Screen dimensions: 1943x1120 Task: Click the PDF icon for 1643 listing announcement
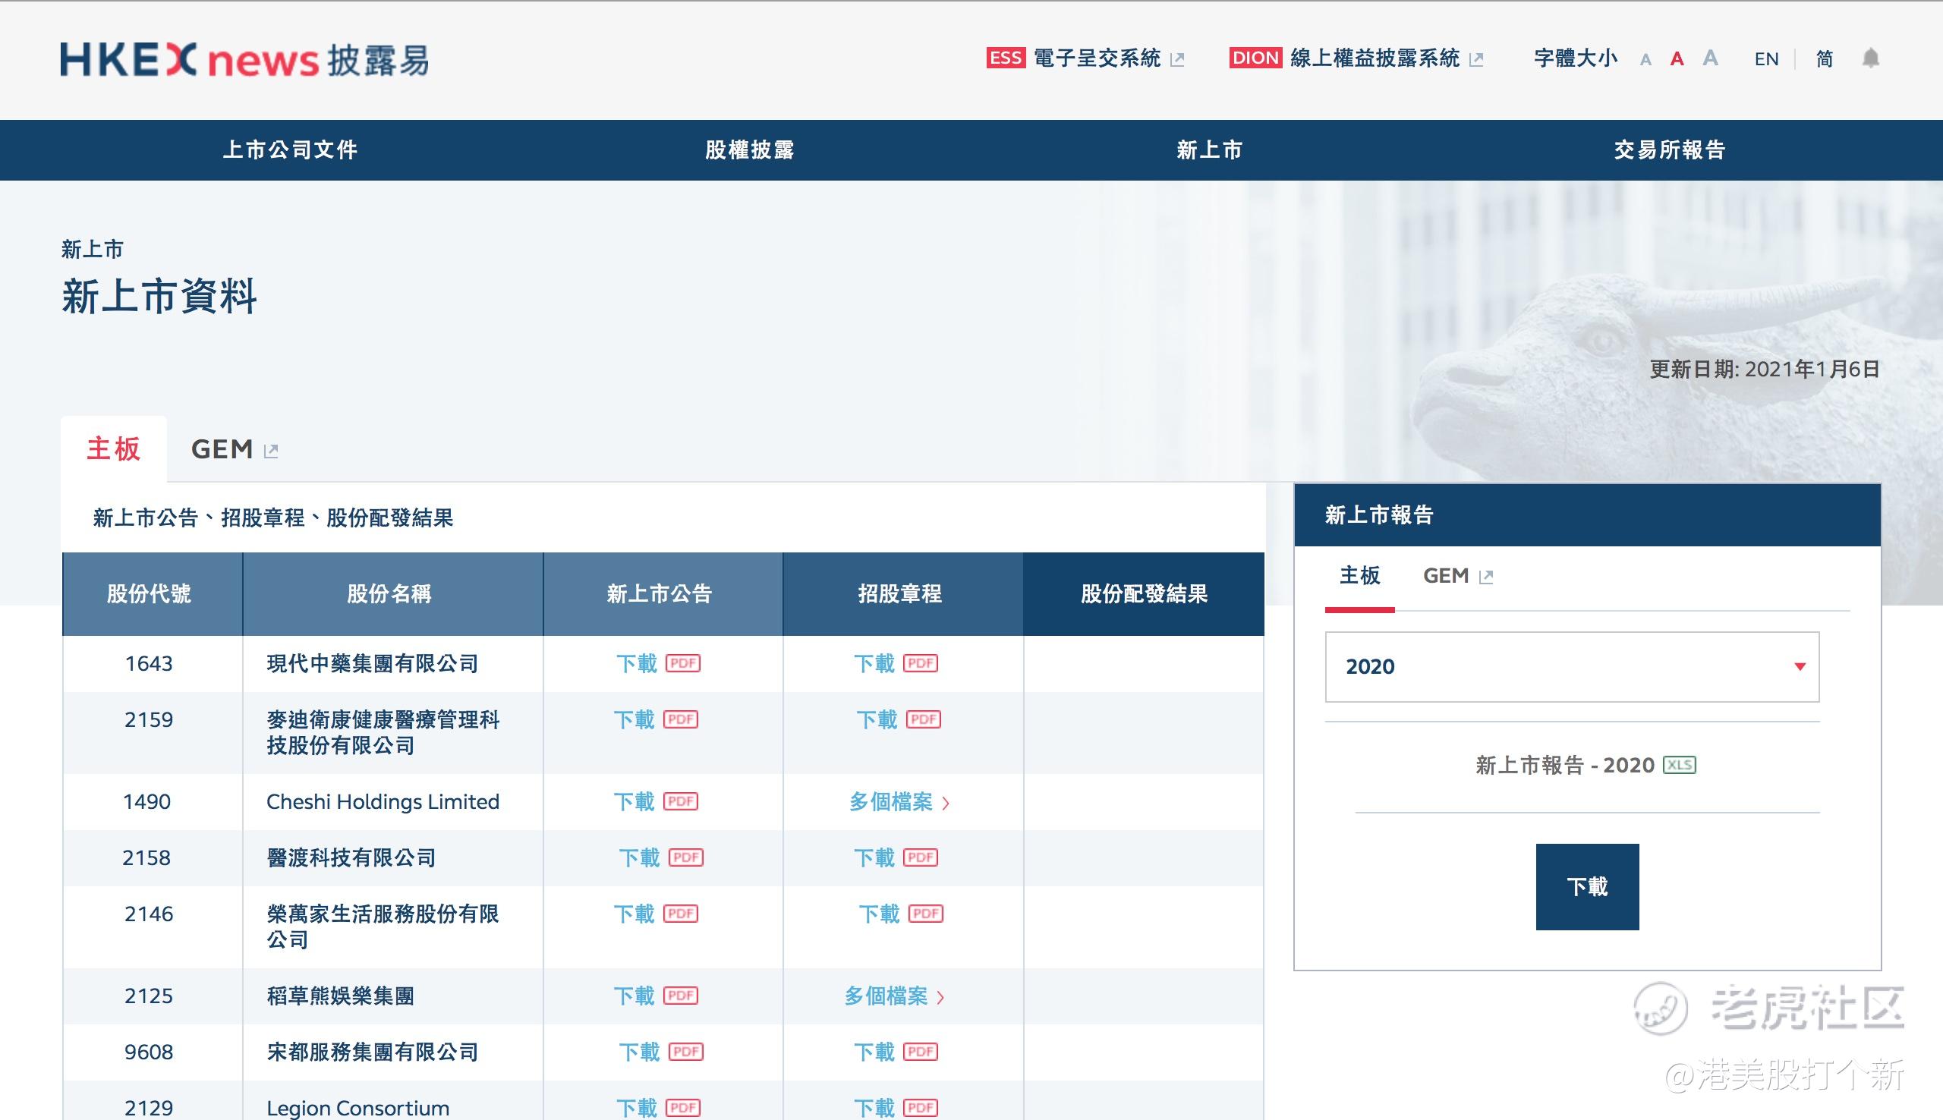pyautogui.click(x=683, y=663)
